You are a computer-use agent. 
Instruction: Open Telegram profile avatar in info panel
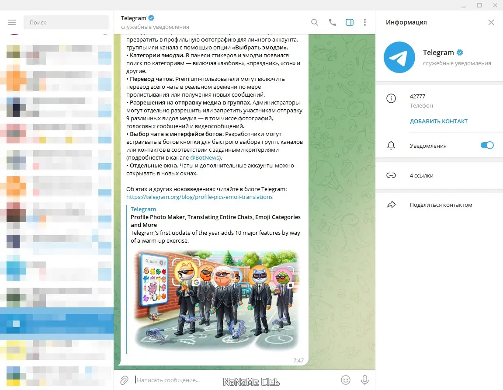tap(399, 57)
